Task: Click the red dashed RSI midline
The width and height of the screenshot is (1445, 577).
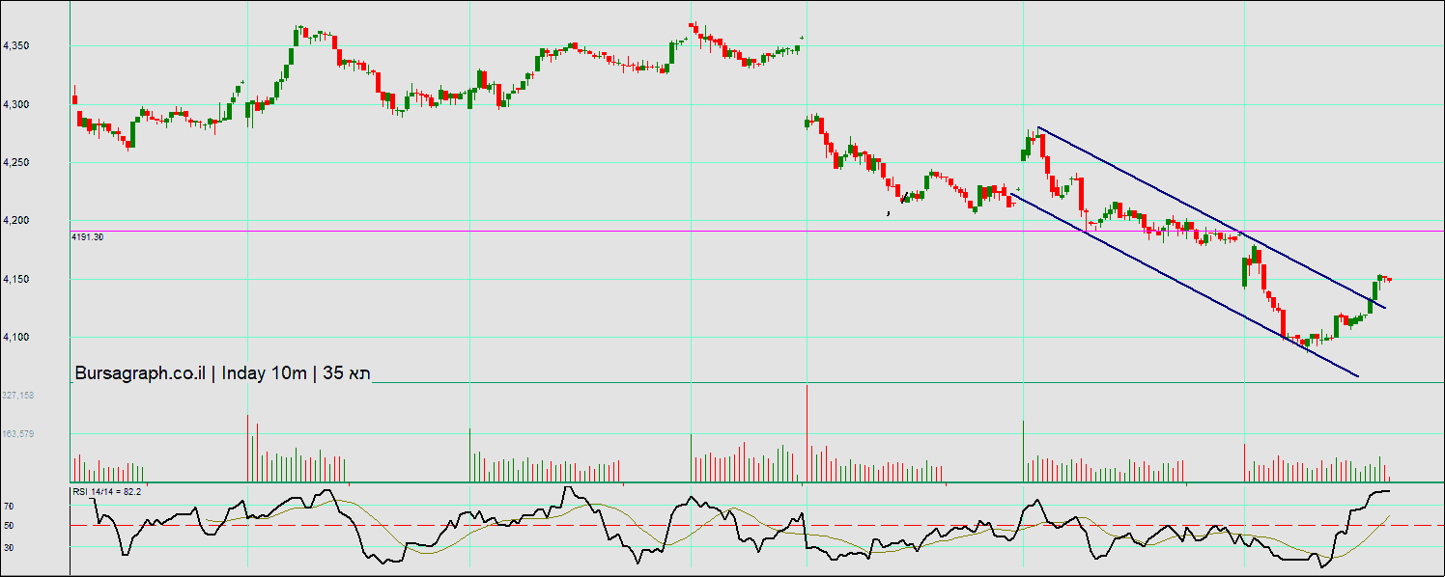Action: [x=756, y=526]
